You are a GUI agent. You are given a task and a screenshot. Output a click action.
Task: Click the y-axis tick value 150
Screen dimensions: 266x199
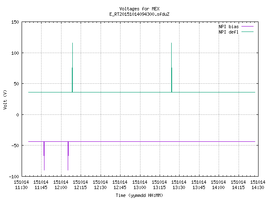15,22
